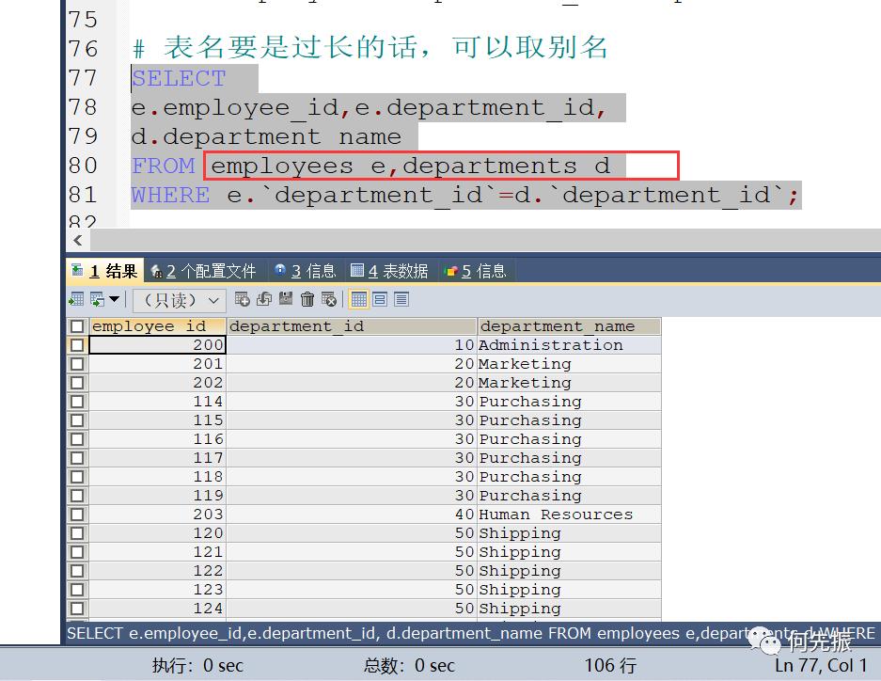The image size is (881, 681).
Task: Click the comment on line 76
Action: [370, 47]
